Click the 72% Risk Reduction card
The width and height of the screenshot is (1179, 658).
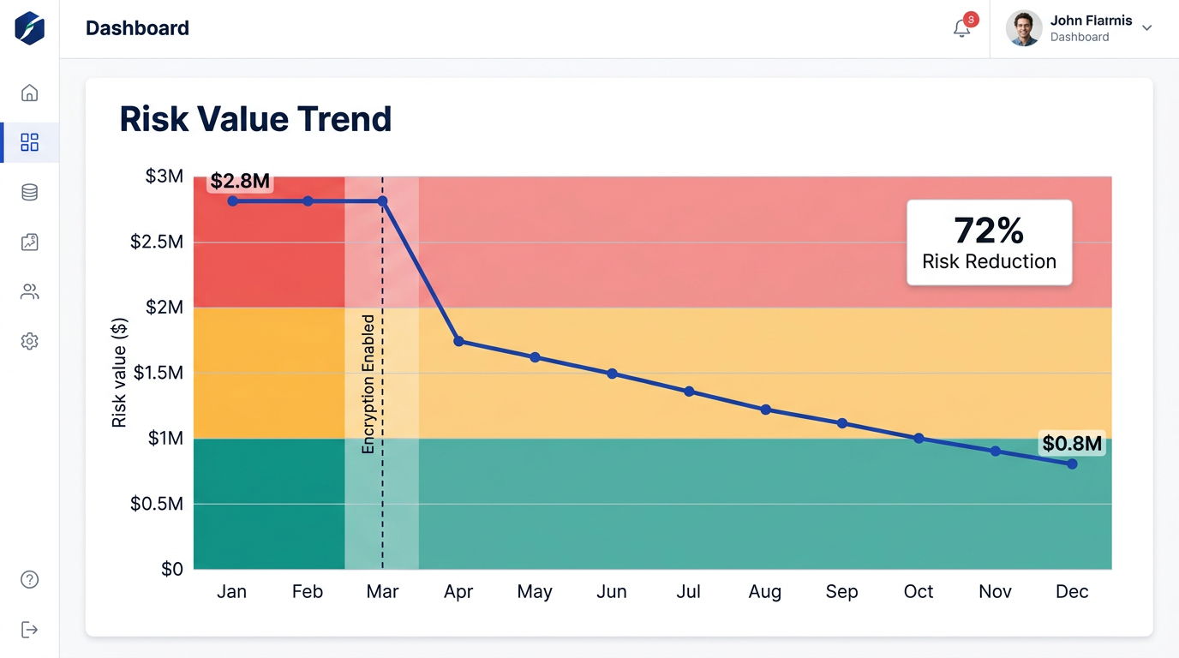click(989, 242)
